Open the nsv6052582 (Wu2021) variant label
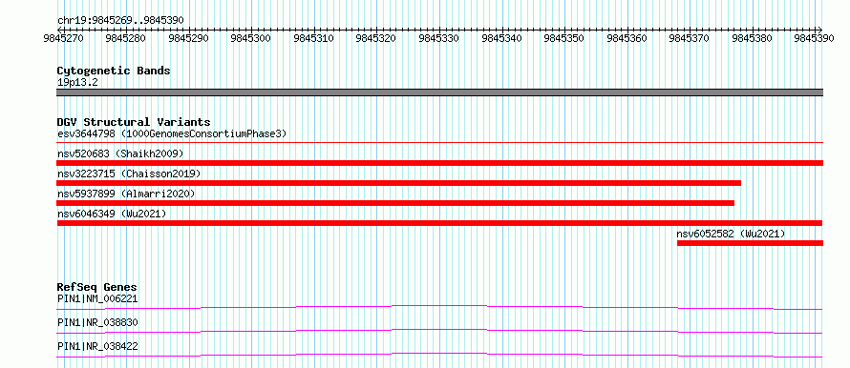Viewport: 850px width, 368px height. pos(731,234)
